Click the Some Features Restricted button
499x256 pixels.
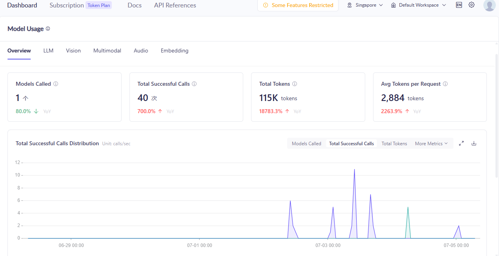point(298,5)
